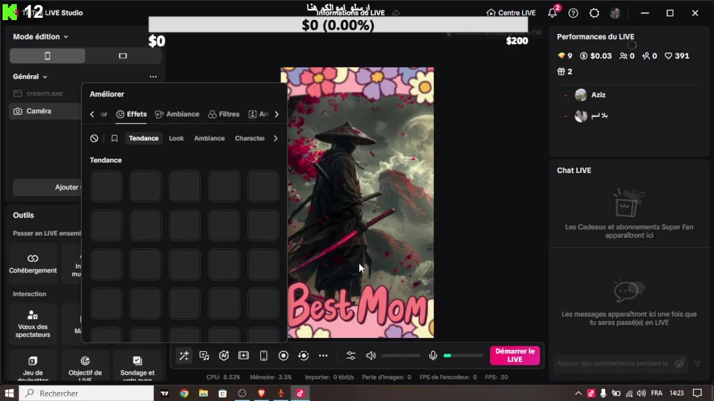714x401 pixels.
Task: Open Général more options ellipsis
Action: click(x=153, y=77)
